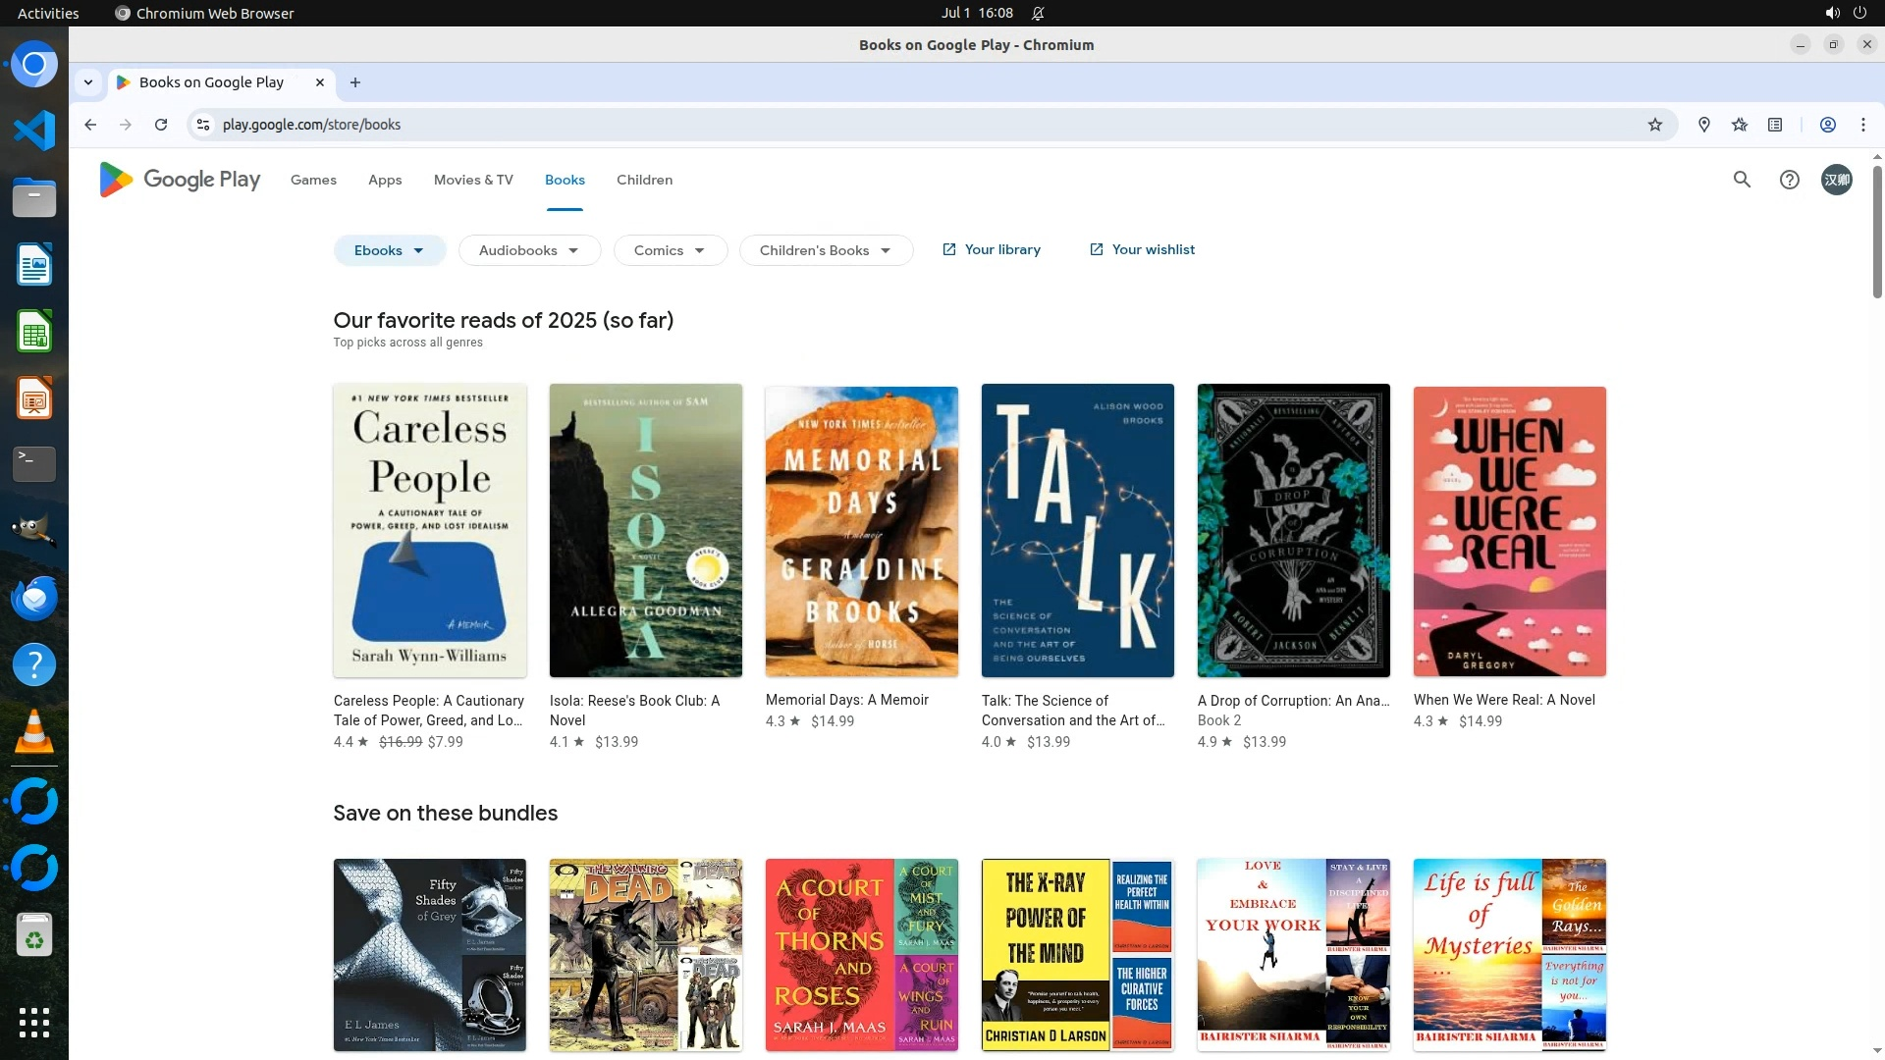This screenshot has height=1060, width=1885.
Task: Click the Google Play logo
Action: coord(180,180)
